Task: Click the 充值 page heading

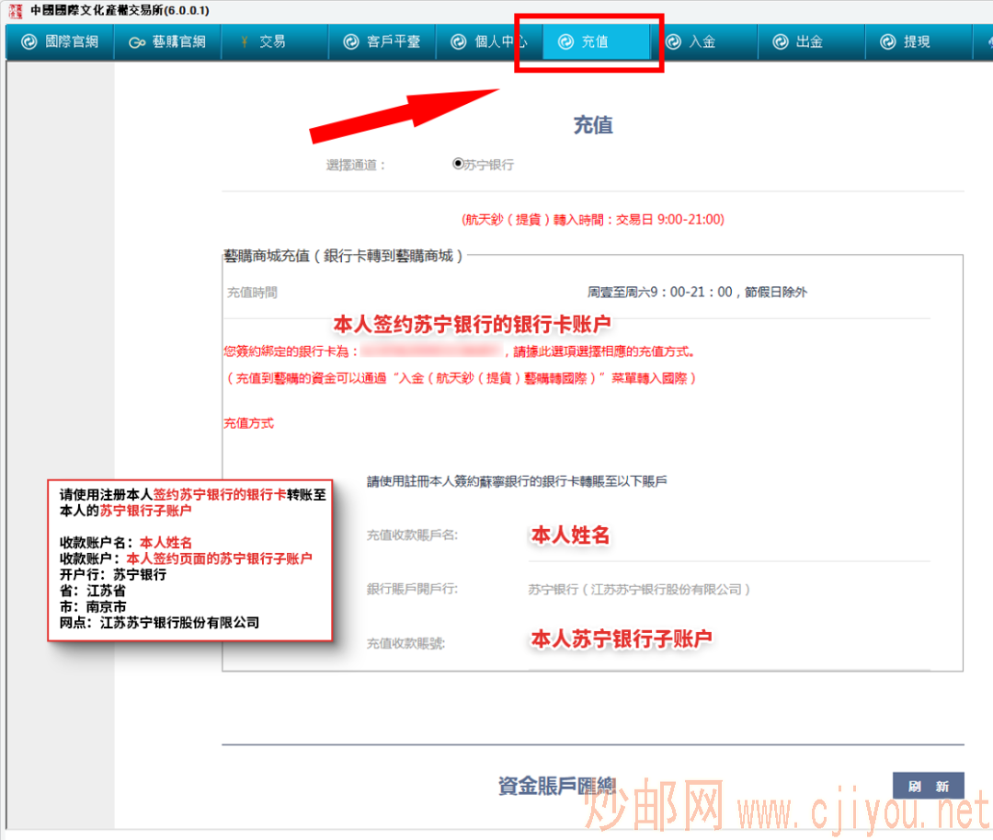Action: click(x=593, y=125)
